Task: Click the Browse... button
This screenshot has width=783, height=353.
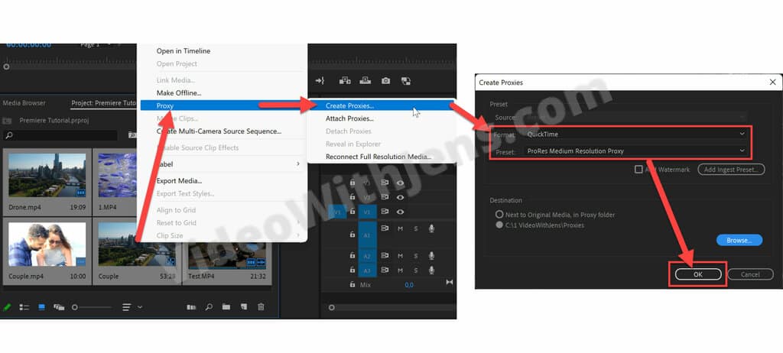Action: 739,240
